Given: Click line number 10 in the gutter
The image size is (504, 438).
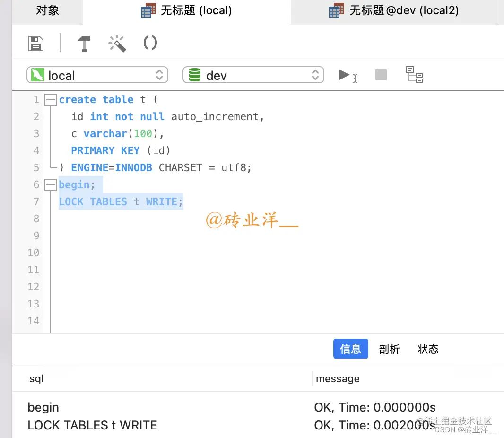Looking at the screenshot, I should [33, 253].
